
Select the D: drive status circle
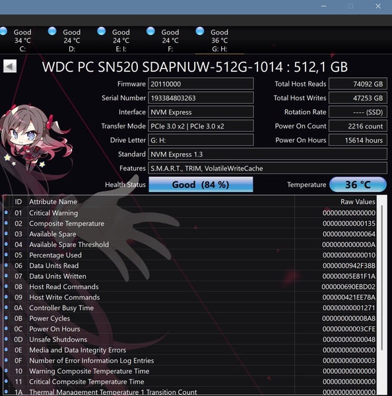coord(52,31)
